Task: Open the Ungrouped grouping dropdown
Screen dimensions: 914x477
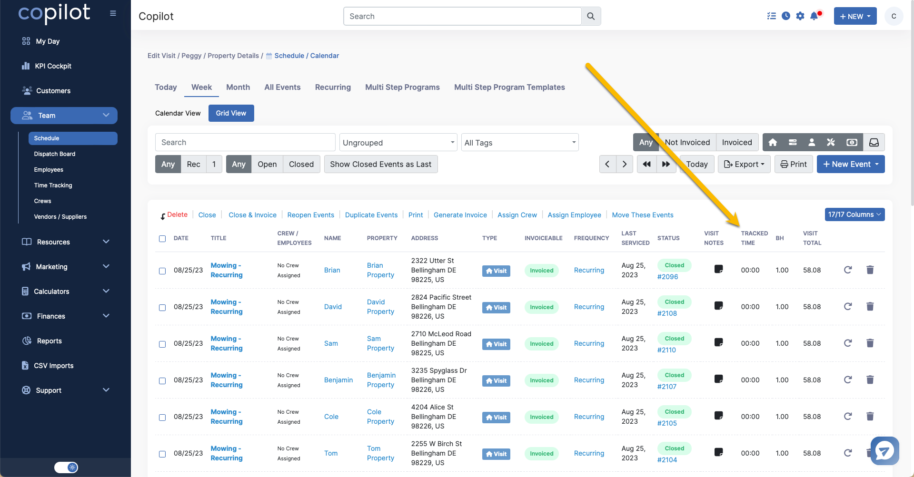Action: pyautogui.click(x=398, y=142)
